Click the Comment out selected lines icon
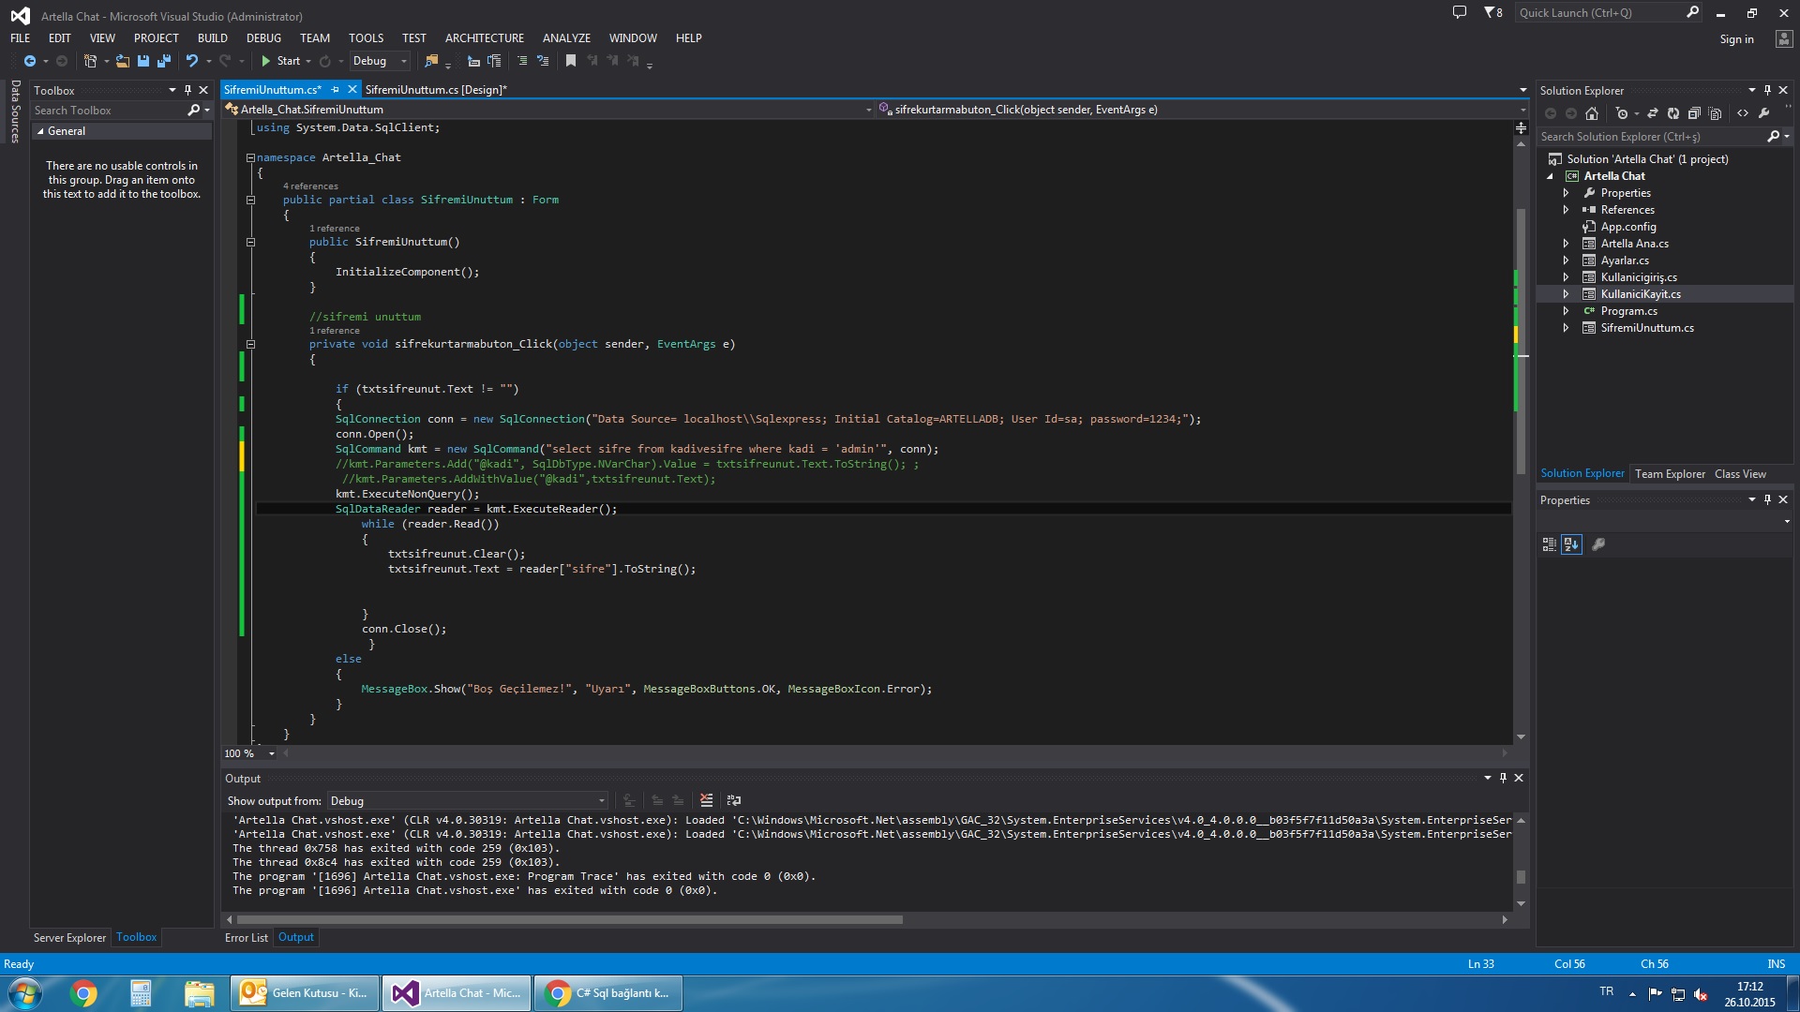Image resolution: width=1800 pixels, height=1012 pixels. (x=522, y=61)
